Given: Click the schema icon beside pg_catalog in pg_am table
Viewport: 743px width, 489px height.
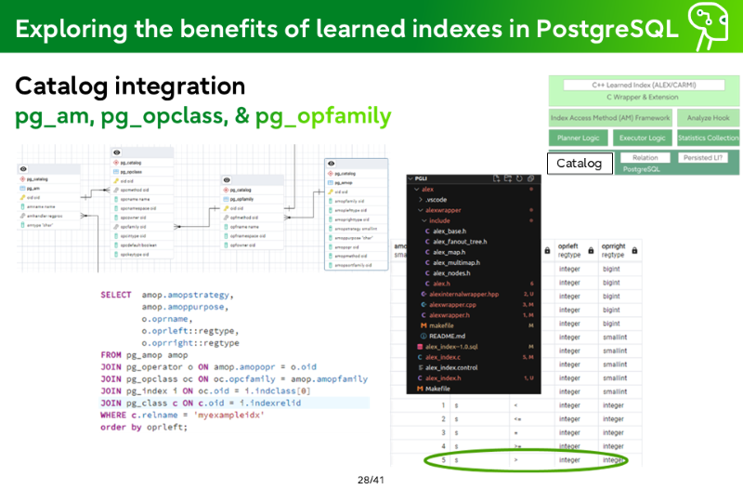Looking at the screenshot, I should [22, 179].
